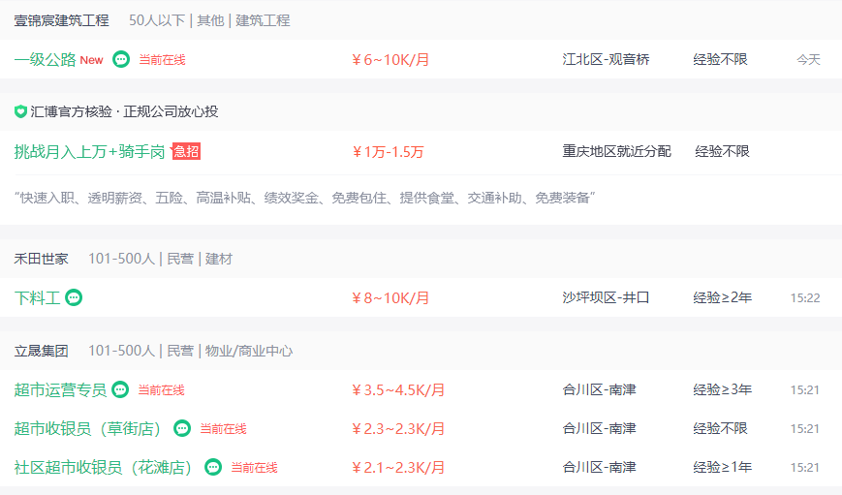
Task: Click the ¥1万-1.5万 salary text
Action: tap(388, 152)
